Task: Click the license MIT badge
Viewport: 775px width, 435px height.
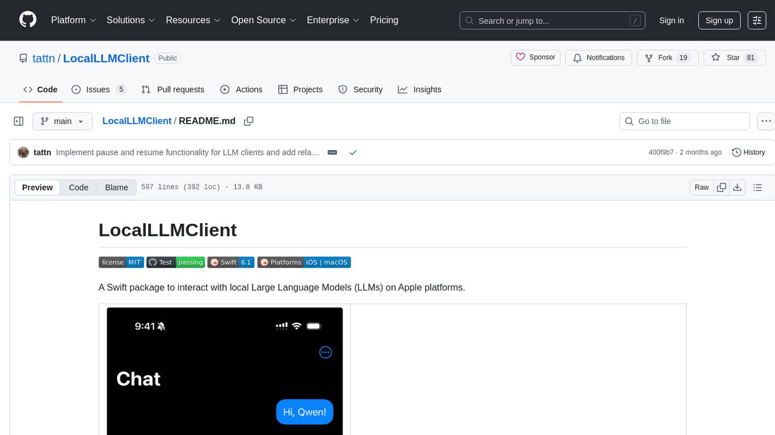Action: [121, 262]
